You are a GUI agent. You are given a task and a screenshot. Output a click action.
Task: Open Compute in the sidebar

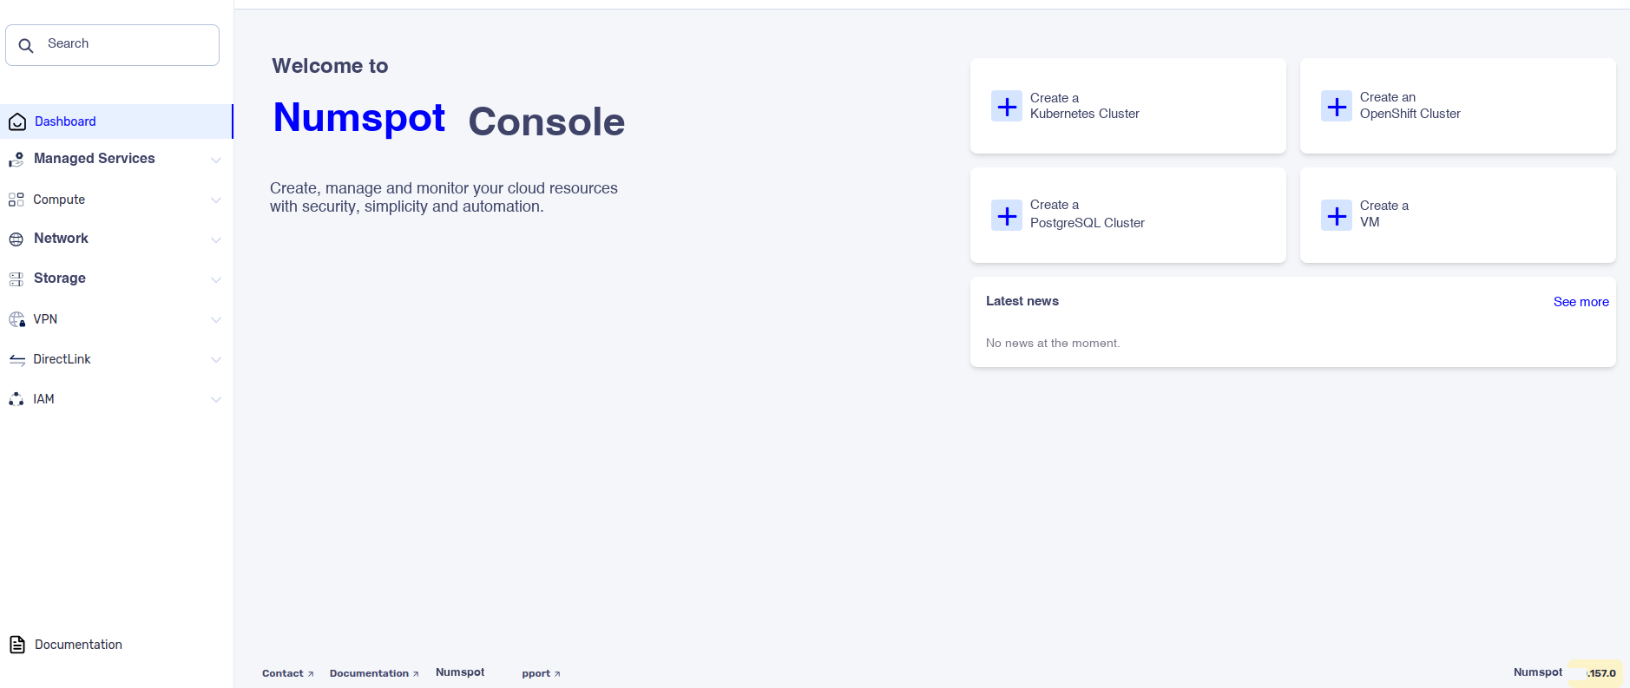(116, 200)
